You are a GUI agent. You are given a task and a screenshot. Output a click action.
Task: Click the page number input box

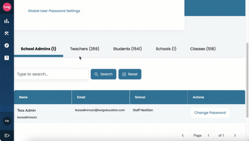point(210,135)
